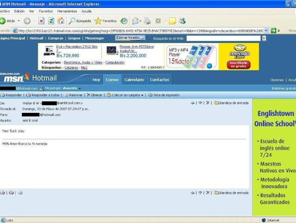The image size is (296, 223).
Task: Click the green Ir go button
Action: pyautogui.click(x=276, y=31)
